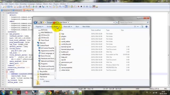Click the Open file icon in Notepad++ toolbar
This screenshot has height=95, width=170.
[6, 7]
